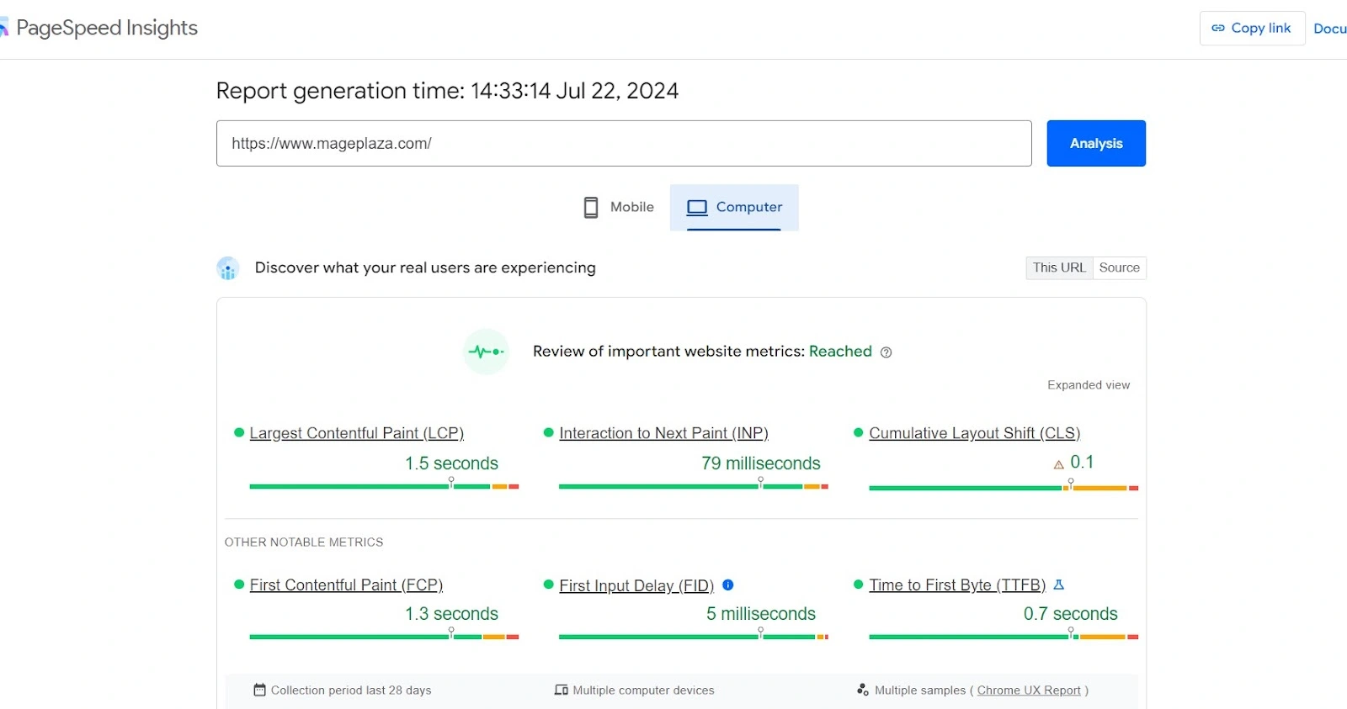This screenshot has width=1347, height=709.
Task: Click the core web vitals pulse icon
Action: point(486,352)
